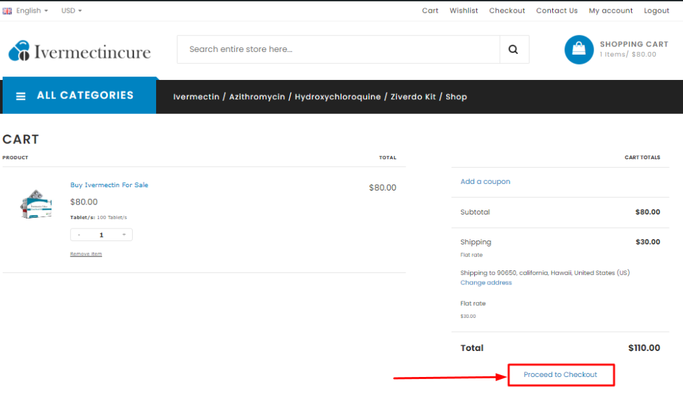
Task: Click the magnifier search button
Action: (514, 49)
